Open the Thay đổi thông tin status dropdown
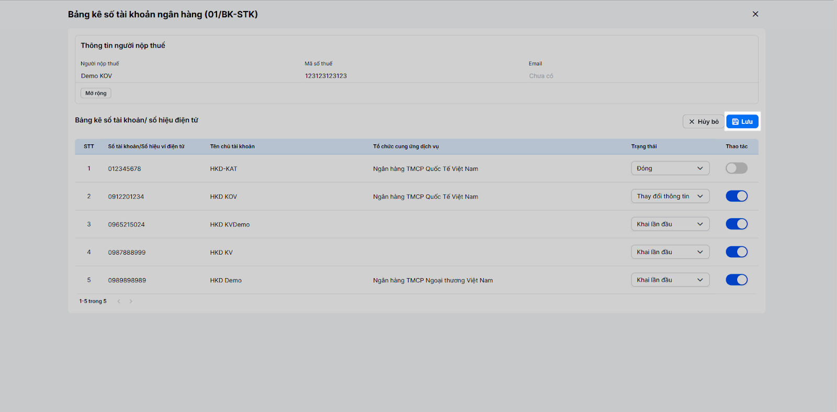The image size is (837, 412). (670, 196)
